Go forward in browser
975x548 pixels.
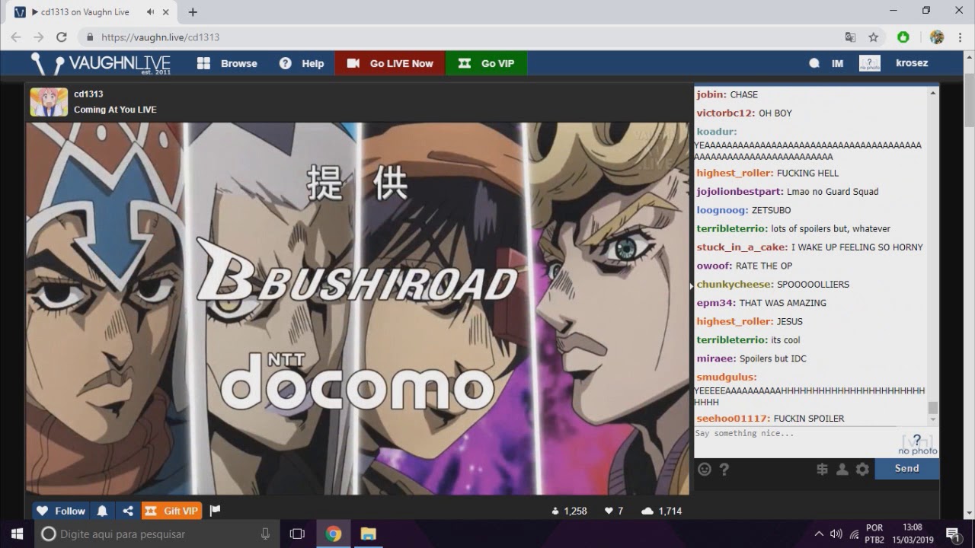click(38, 37)
